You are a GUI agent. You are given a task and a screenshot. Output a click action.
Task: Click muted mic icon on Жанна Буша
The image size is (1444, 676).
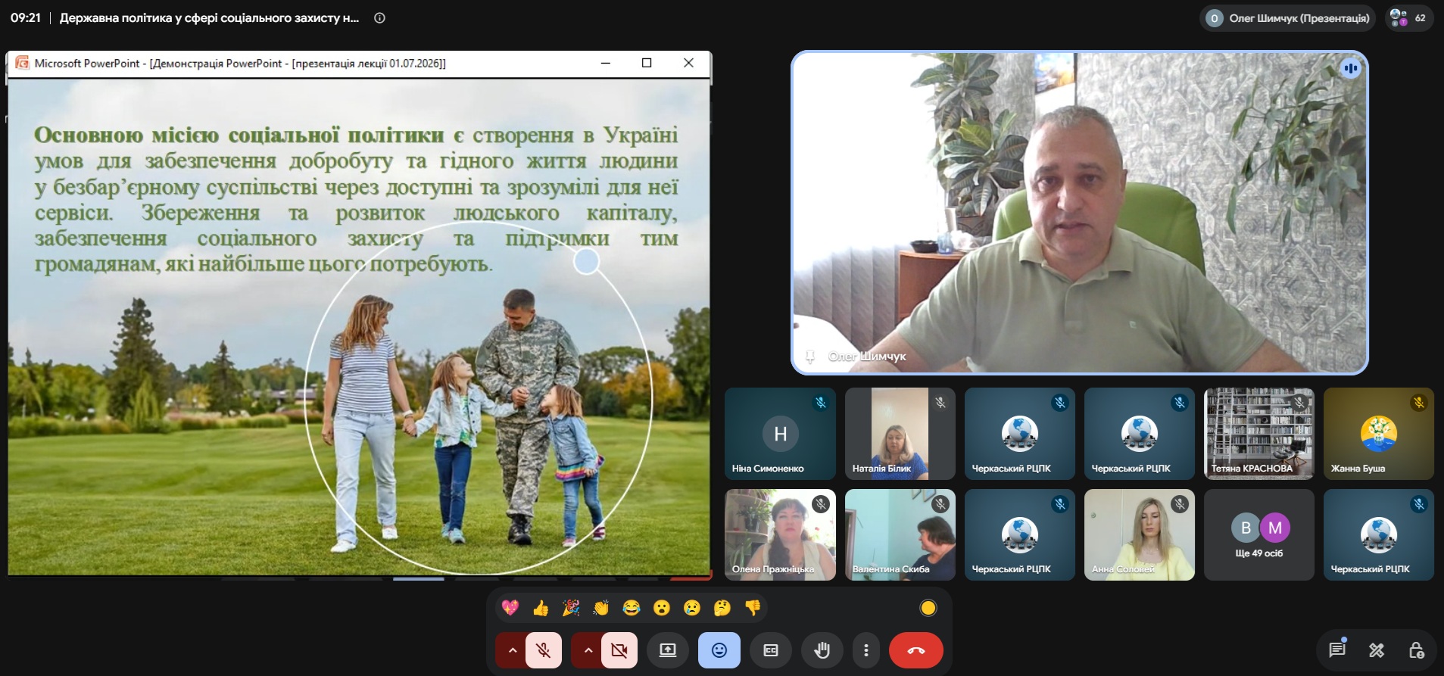[1419, 403]
